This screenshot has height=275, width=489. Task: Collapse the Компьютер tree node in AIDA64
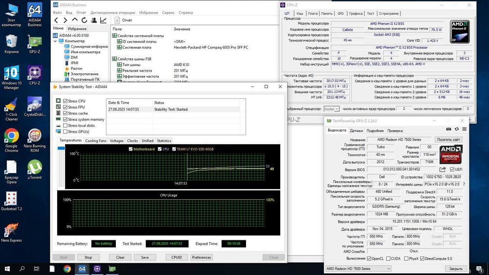pos(55,41)
